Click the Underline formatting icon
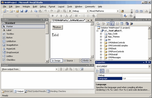152x98 pixels. (x=61, y=16)
